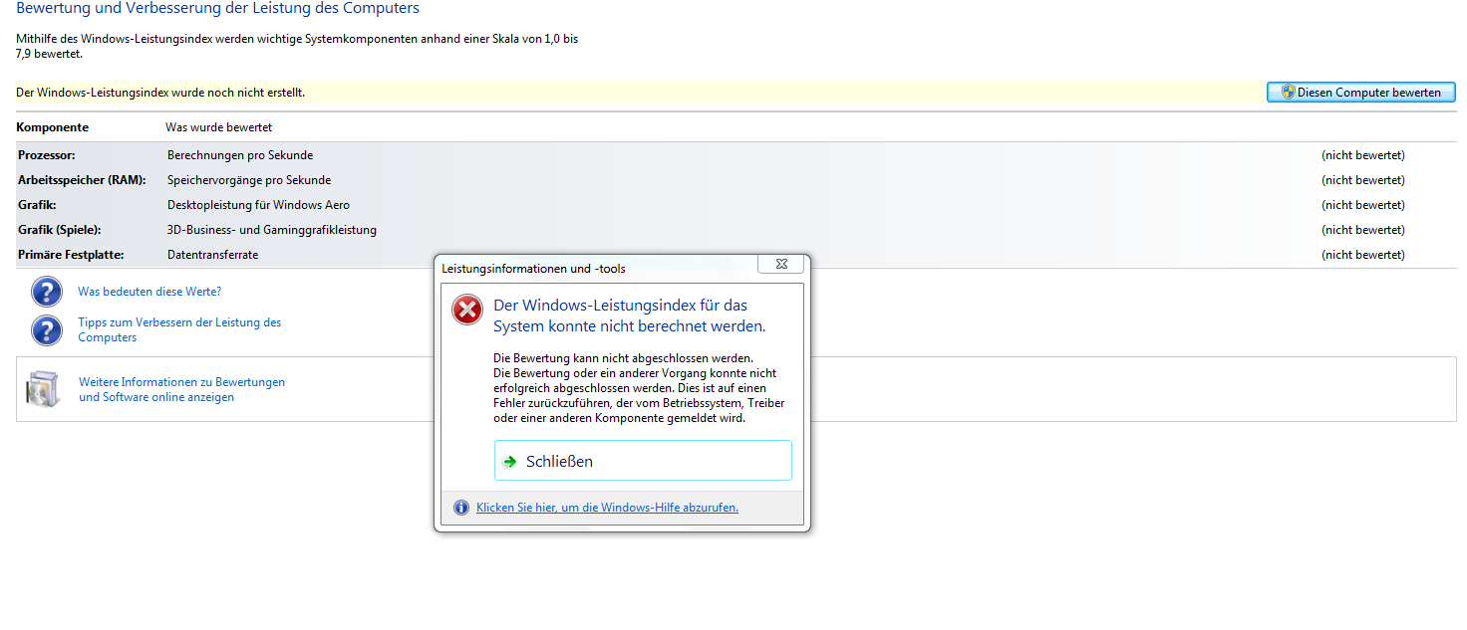Click help icon beside 'Was bedeuten diese Werte?'
Image resolution: width=1467 pixels, height=630 pixels.
click(x=47, y=292)
